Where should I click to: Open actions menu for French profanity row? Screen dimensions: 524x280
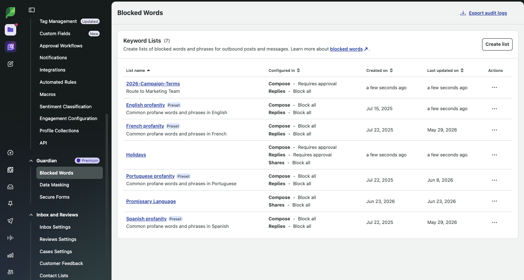(x=494, y=130)
